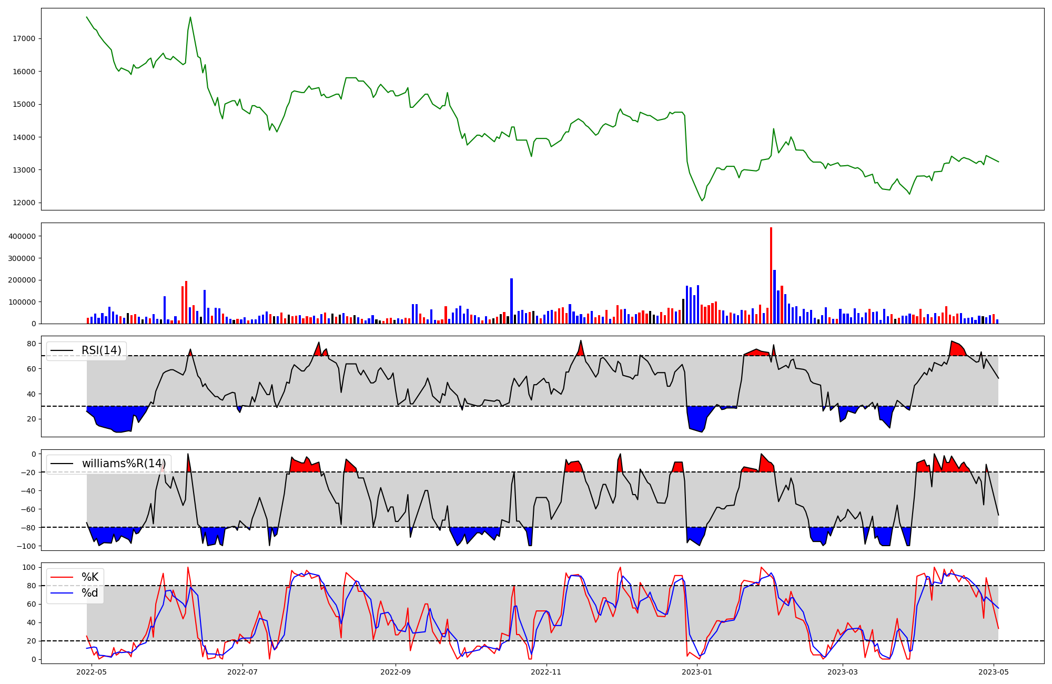Click the 2022-11 x-axis date label
The width and height of the screenshot is (1052, 684).
point(547,672)
